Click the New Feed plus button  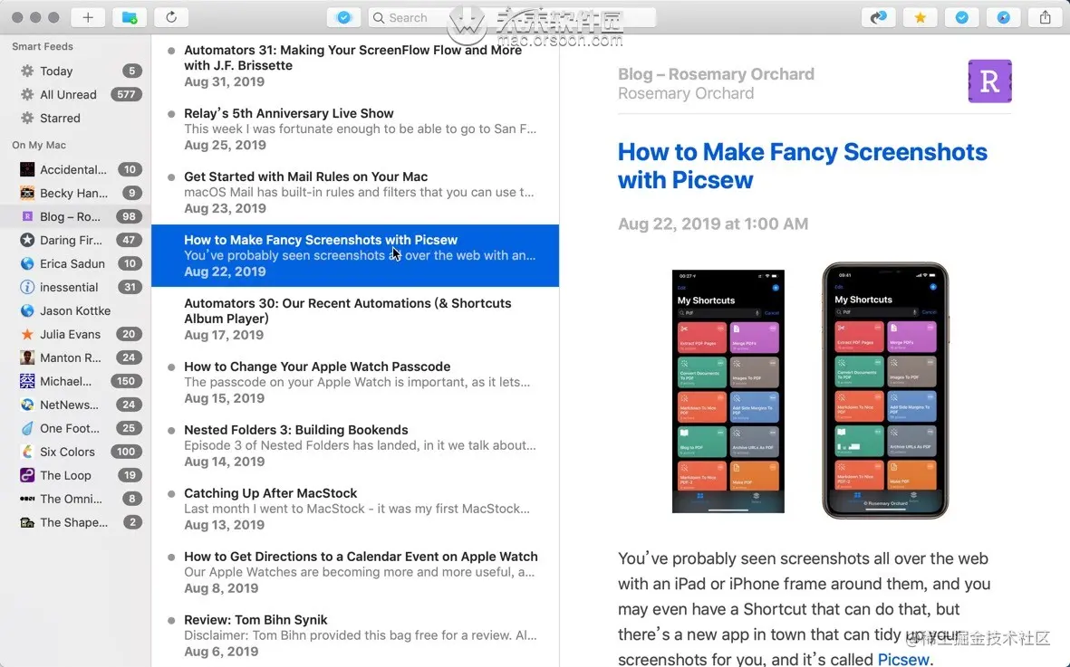pos(88,17)
